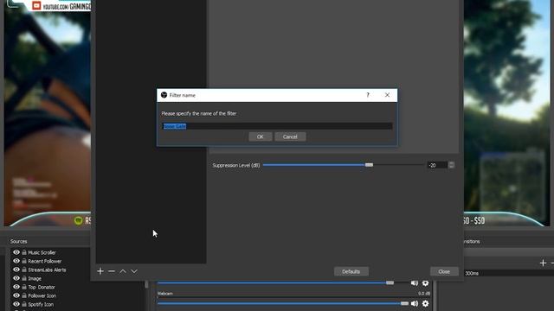Select Follower Icon in Sources list

click(x=42, y=295)
